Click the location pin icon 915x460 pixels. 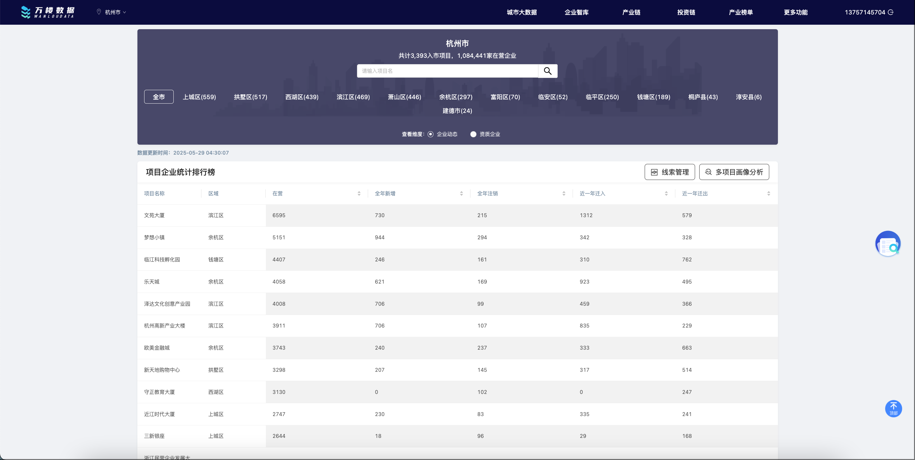pyautogui.click(x=99, y=12)
